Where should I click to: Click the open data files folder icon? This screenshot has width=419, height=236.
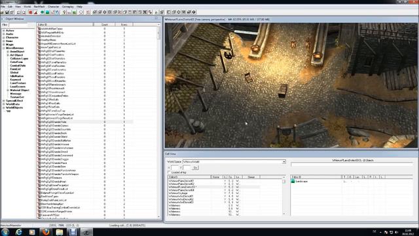pos(2,12)
